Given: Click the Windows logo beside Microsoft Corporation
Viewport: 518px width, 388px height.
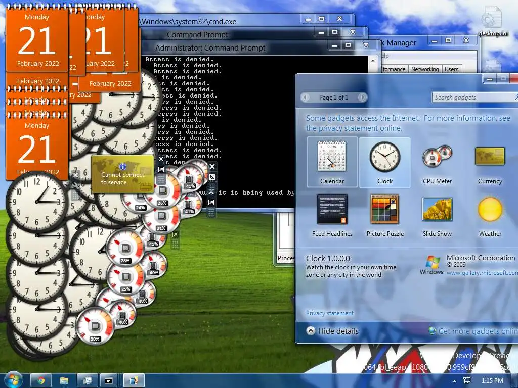Looking at the screenshot, I should [x=431, y=265].
